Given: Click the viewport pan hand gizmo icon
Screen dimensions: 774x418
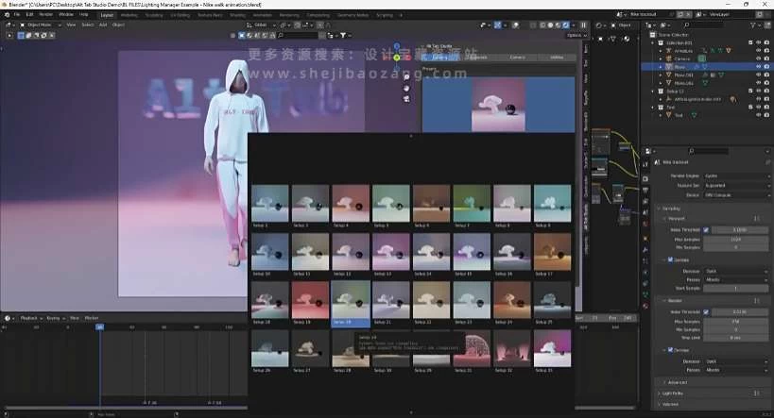Looking at the screenshot, I should pos(406,88).
